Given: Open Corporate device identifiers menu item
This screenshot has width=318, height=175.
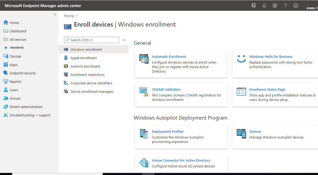Looking at the screenshot, I should [94, 83].
